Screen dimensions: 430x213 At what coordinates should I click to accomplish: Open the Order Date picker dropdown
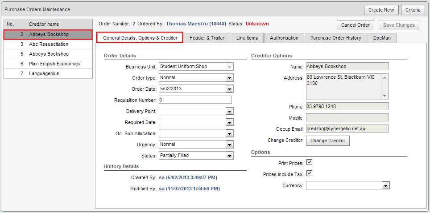coord(230,89)
